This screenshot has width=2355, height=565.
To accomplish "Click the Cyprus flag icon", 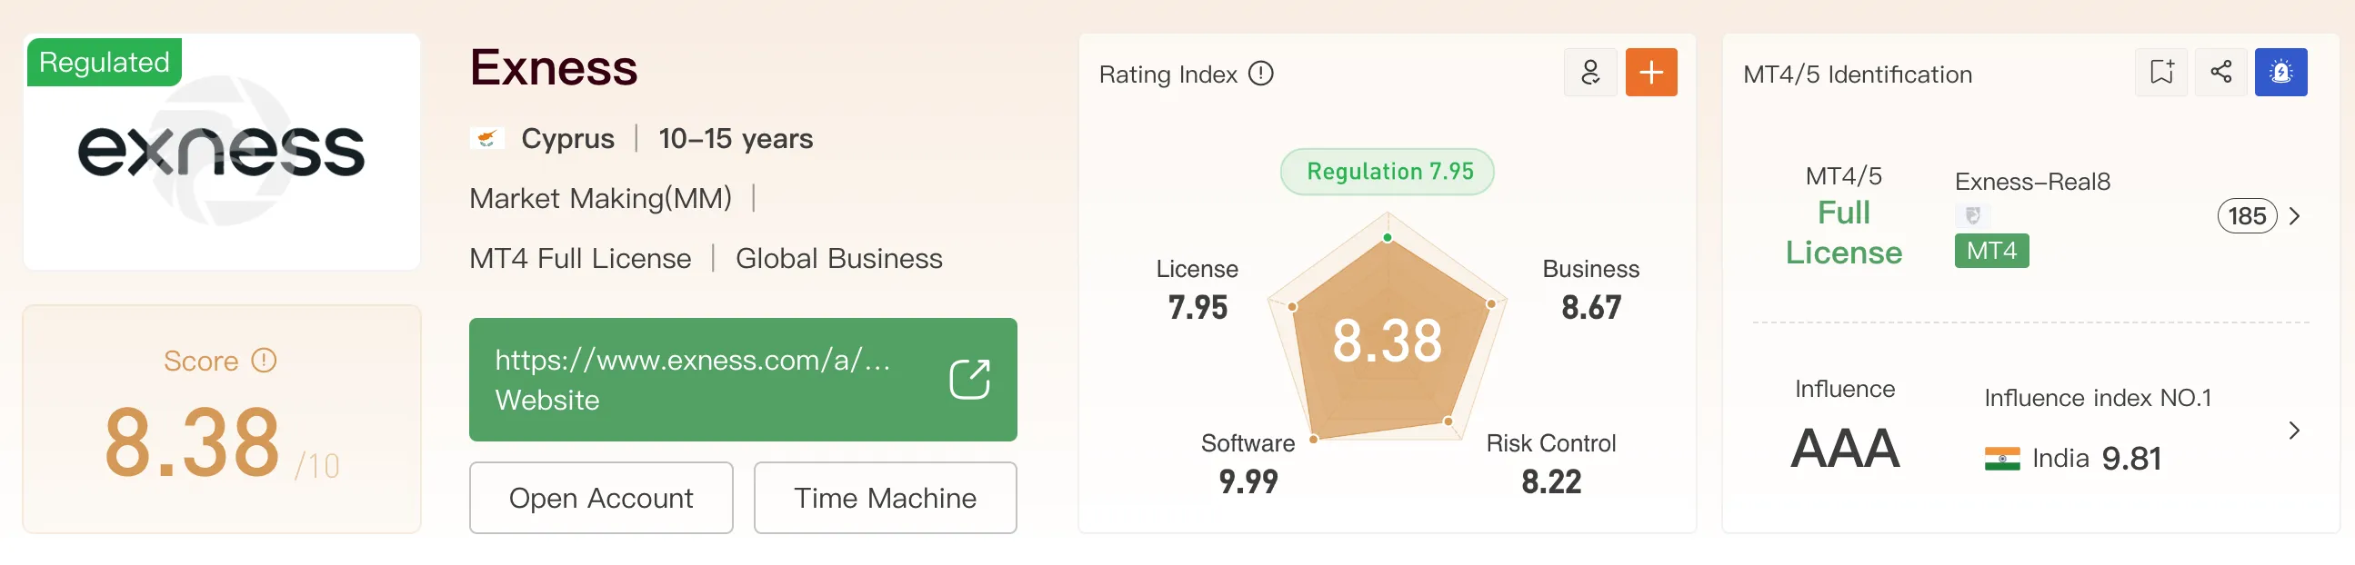I will tap(486, 139).
